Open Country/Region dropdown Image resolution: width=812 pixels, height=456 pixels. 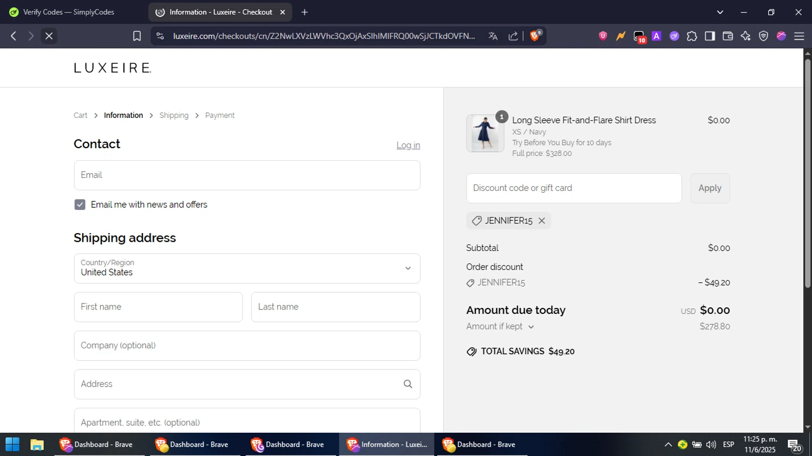click(247, 268)
